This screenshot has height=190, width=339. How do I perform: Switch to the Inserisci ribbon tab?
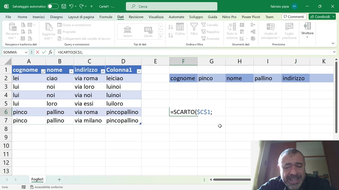39,17
